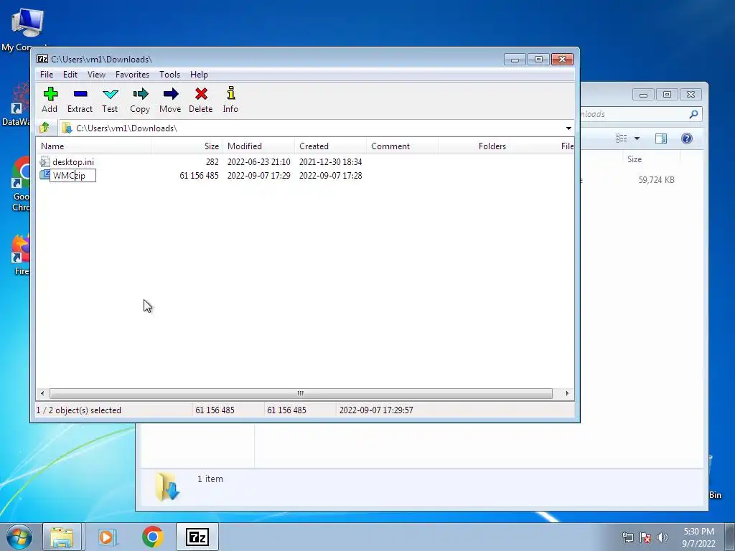Click Explorer Size column header
The image size is (735, 551).
pyautogui.click(x=635, y=159)
